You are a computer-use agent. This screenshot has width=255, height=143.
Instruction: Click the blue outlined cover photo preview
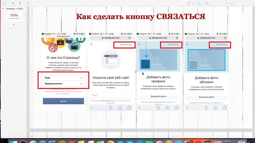pos(206,60)
